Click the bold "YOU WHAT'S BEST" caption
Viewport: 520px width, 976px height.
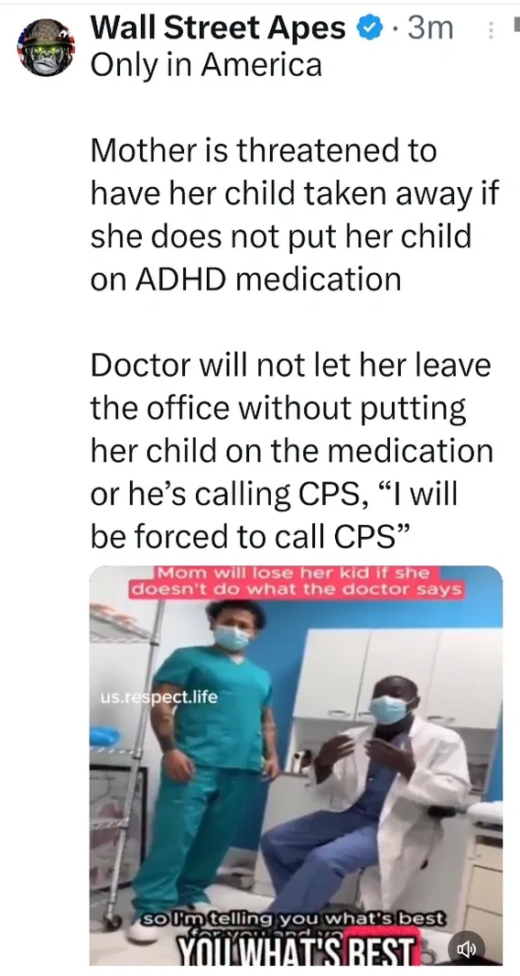(295, 952)
